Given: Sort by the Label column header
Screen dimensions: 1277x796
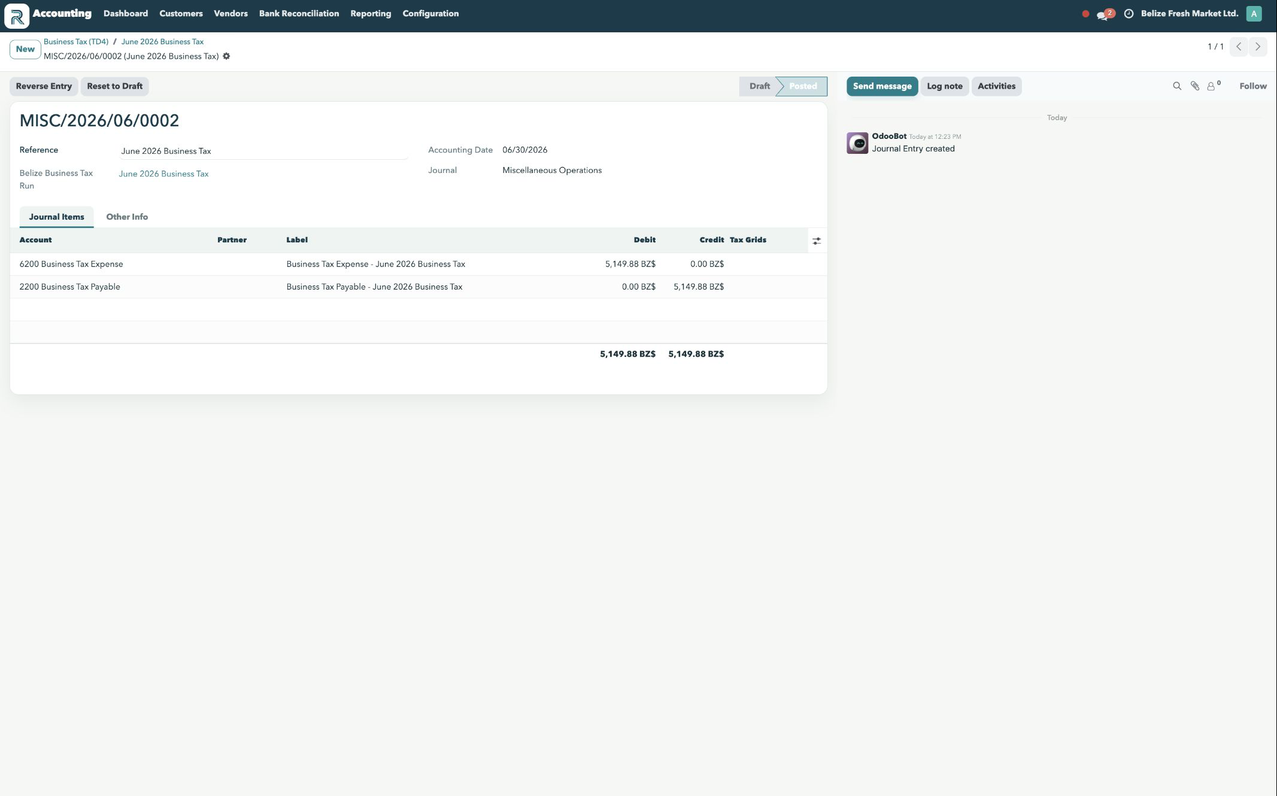Looking at the screenshot, I should pyautogui.click(x=297, y=240).
